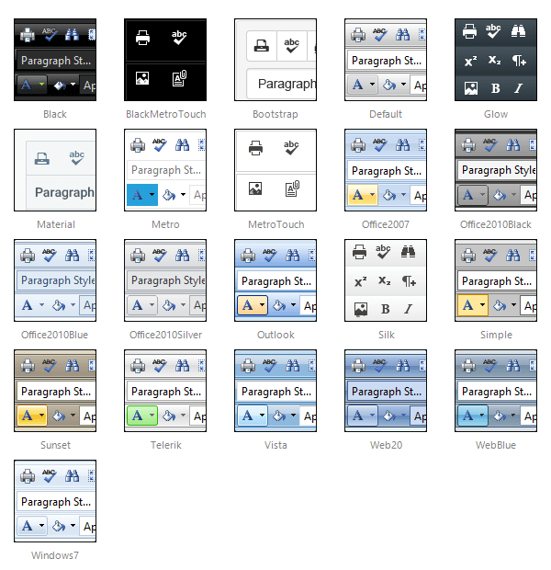Click spell check icon in BlackMetroTouch thumbnail
The height and width of the screenshot is (570, 551).
coord(178,38)
